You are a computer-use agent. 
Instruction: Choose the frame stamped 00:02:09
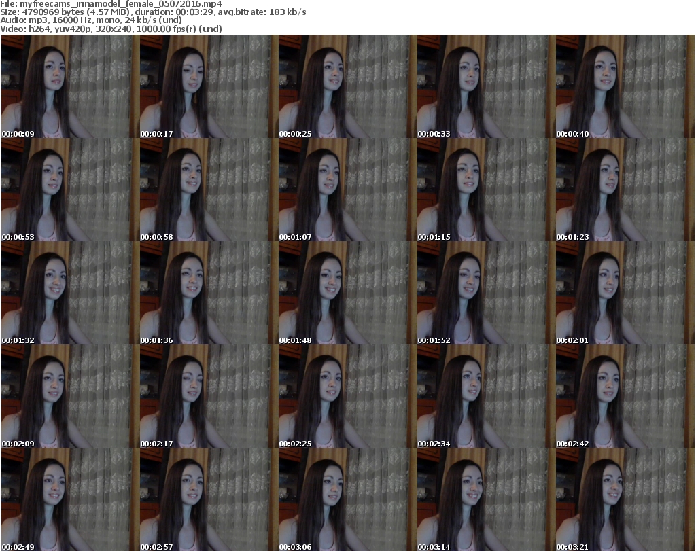tap(70, 396)
